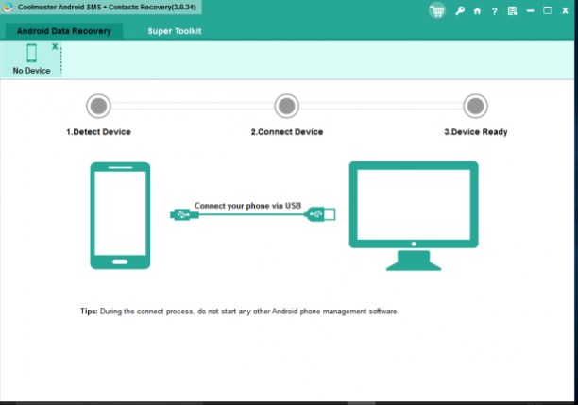Image resolution: width=578 pixels, height=405 pixels.
Task: Open the shopping cart purchase icon
Action: [x=437, y=10]
